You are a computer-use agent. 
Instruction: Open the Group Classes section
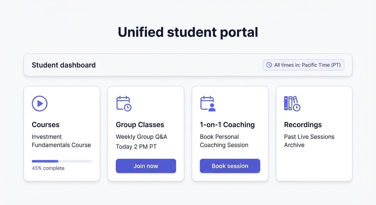[x=140, y=125]
